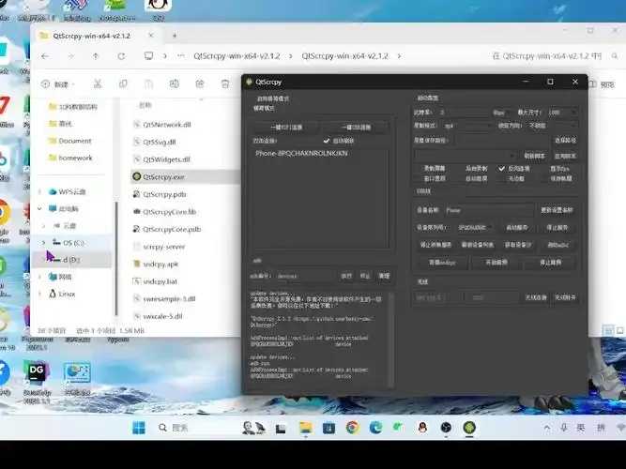Open the key-mapping script dropdown

pos(466,156)
